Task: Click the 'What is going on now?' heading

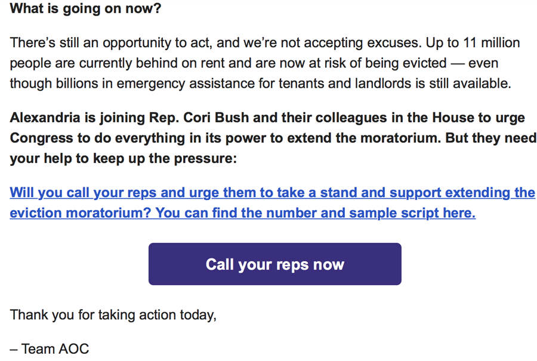Action: tap(85, 8)
